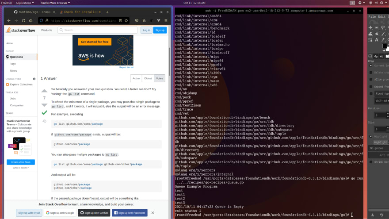Open the Firefox hamburger menu
Viewport: 389px width, 219px height.
tap(166, 21)
